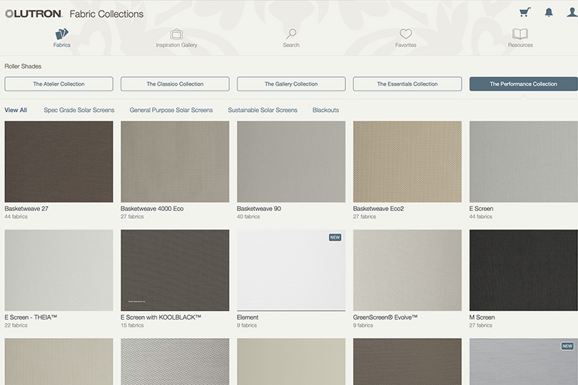Screen dimensions: 578x385
Task: Open Basketweave 27 fabric thumbnail
Action: pos(59,162)
